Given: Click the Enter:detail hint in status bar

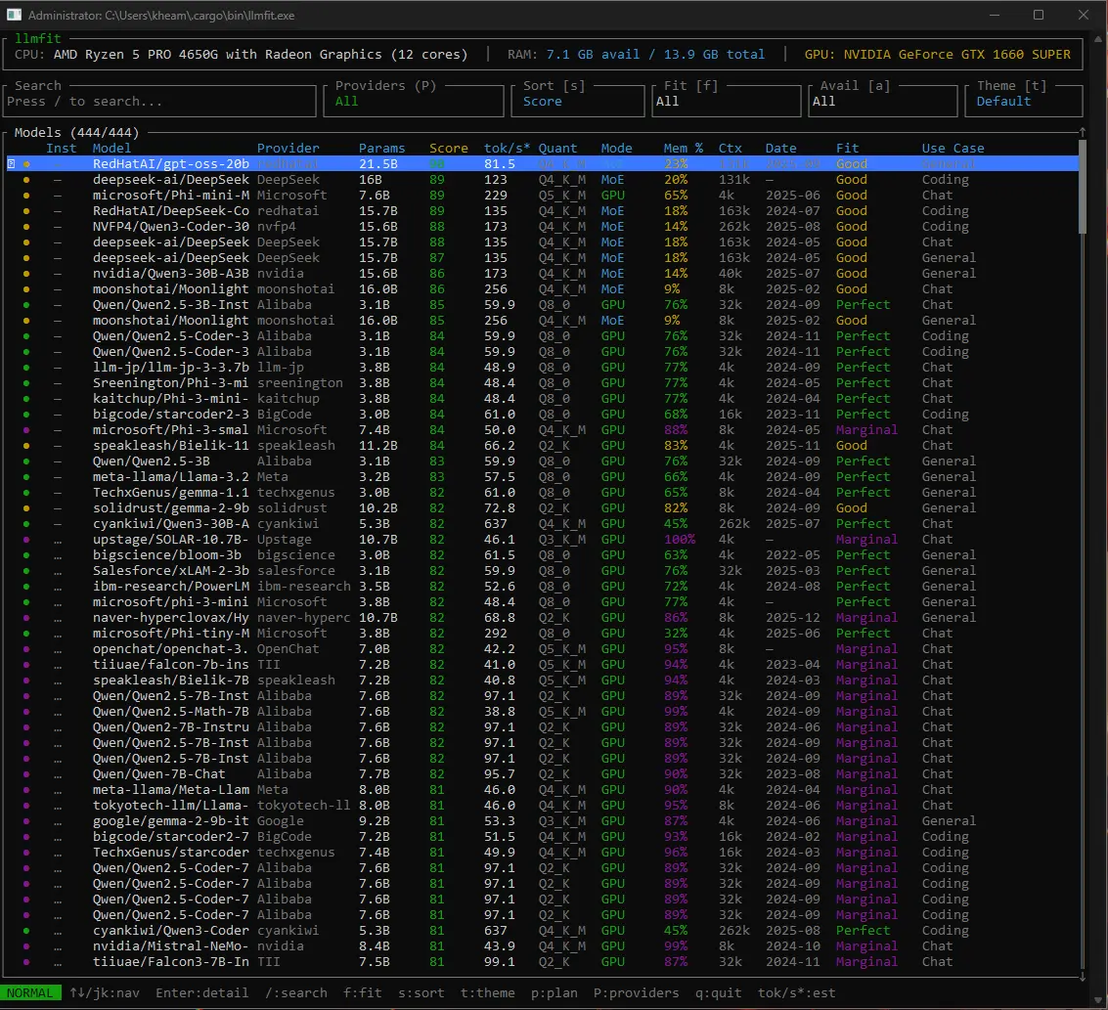Looking at the screenshot, I should point(202,993).
